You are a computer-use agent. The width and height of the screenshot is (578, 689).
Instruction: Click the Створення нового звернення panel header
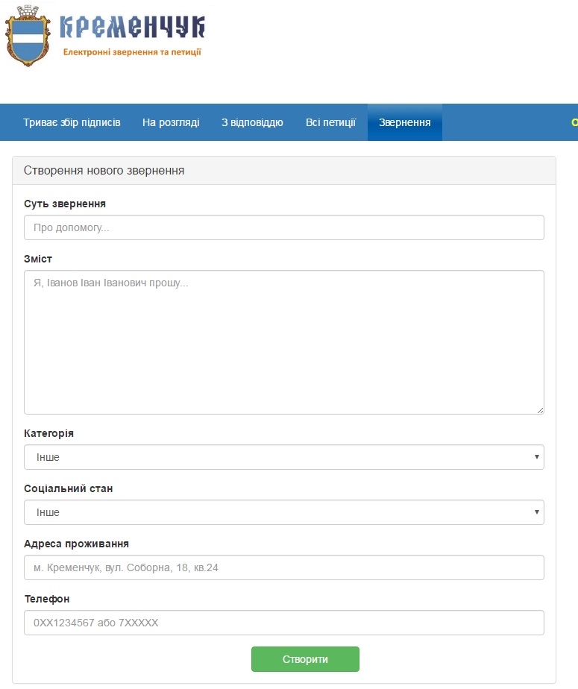click(x=283, y=171)
